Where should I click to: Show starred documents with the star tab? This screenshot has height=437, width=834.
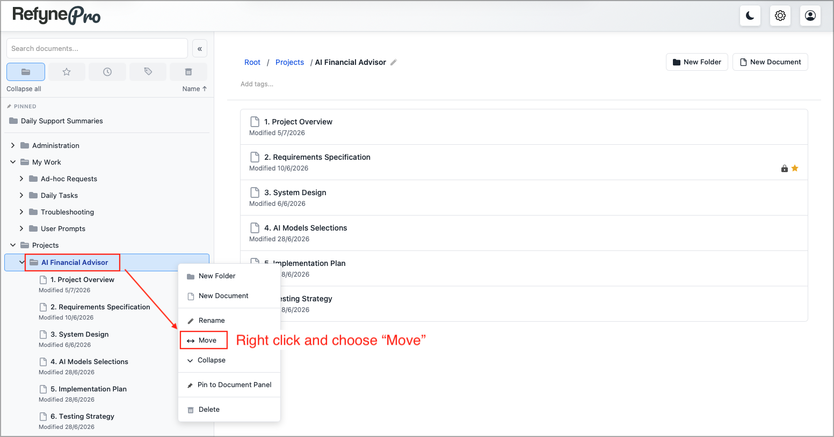(67, 72)
